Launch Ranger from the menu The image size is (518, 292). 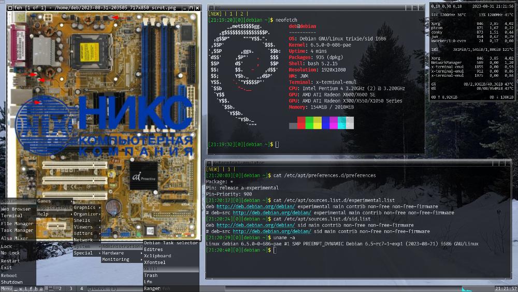[x=171, y=288]
